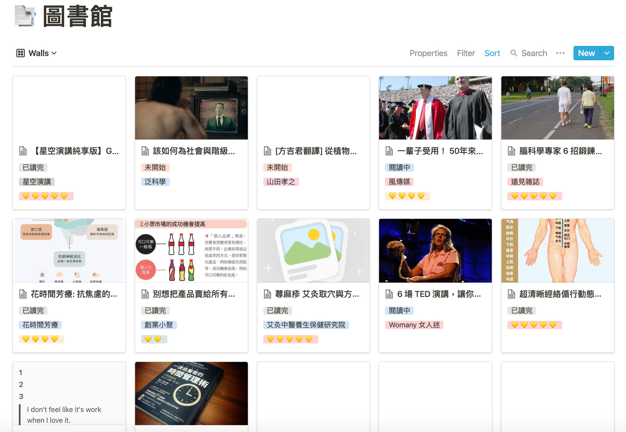Click the Filter icon
The height and width of the screenshot is (432, 626).
pyautogui.click(x=466, y=53)
